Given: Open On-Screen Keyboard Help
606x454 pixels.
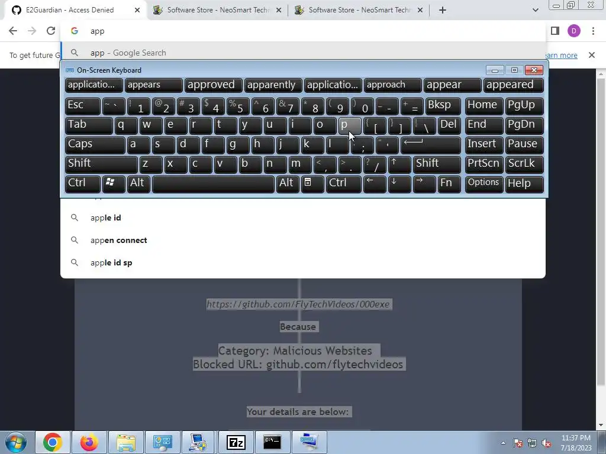Looking at the screenshot, I should pyautogui.click(x=524, y=184).
